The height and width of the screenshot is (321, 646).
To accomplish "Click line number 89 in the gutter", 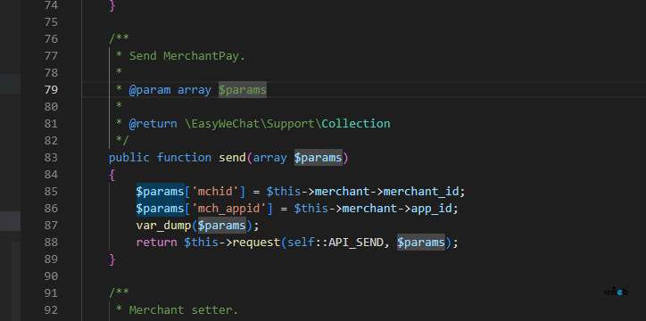I will click(51, 259).
